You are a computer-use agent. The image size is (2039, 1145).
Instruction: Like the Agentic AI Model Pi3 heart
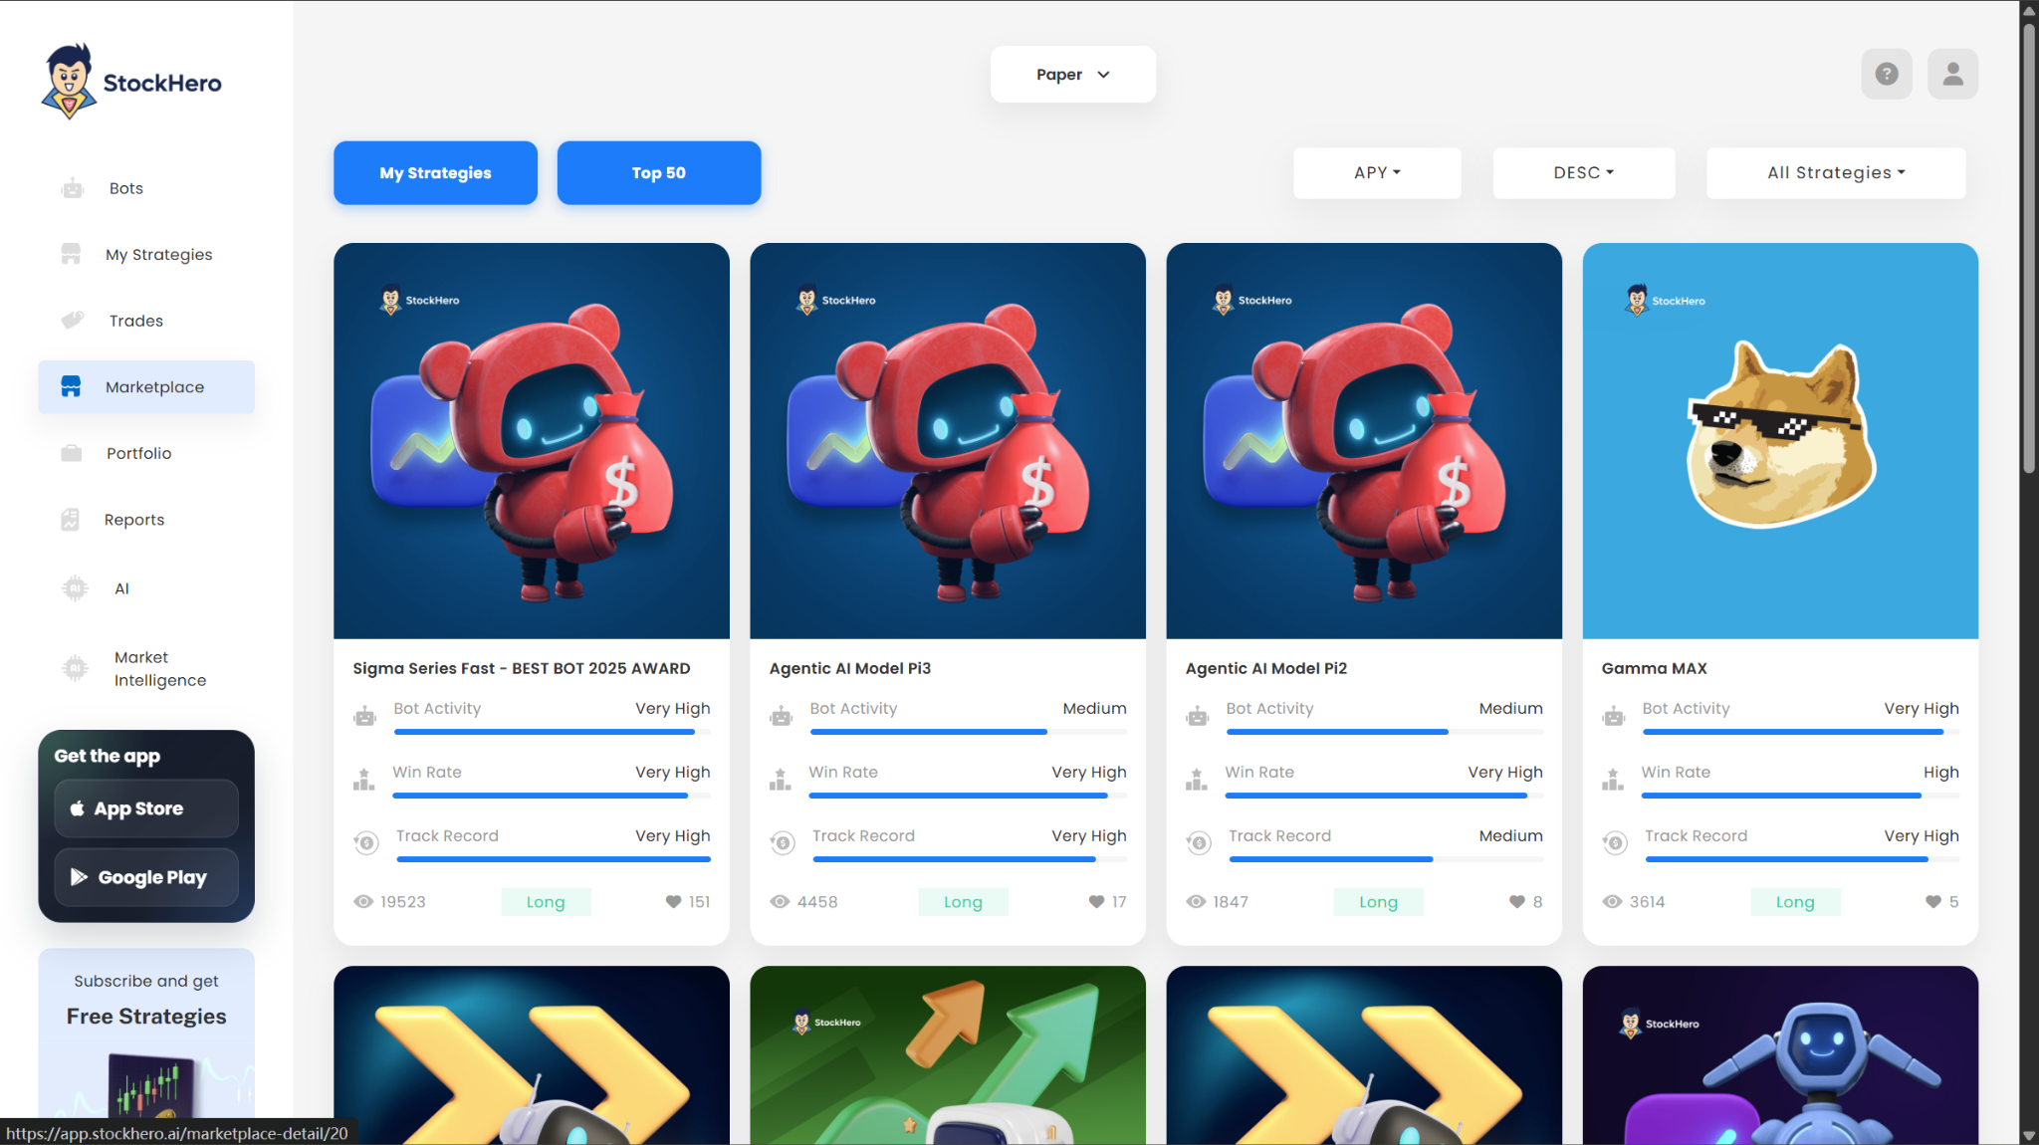click(x=1096, y=901)
